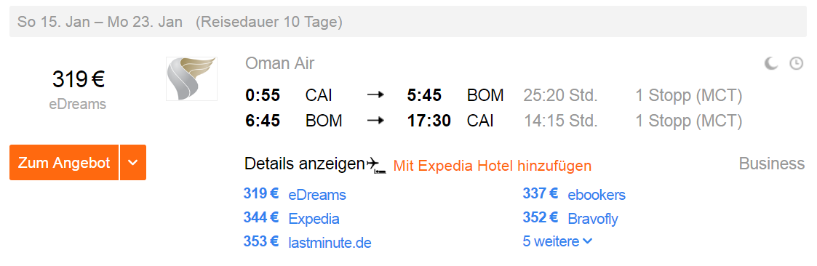Click the outbound CAI to BOM arrow
Screen dimensions: 817x266
[x=375, y=95]
